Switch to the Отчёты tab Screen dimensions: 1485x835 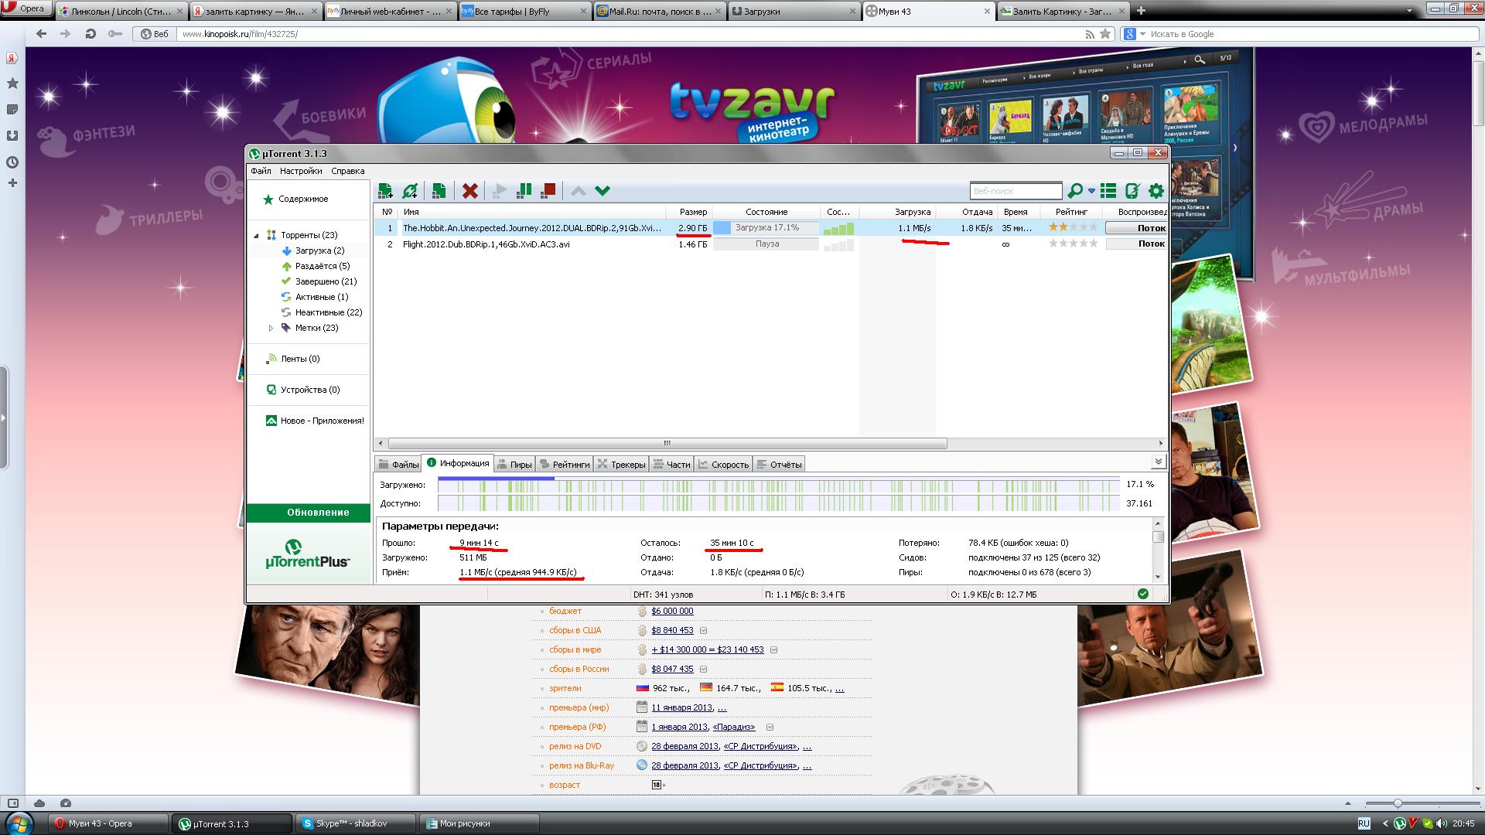(x=779, y=464)
